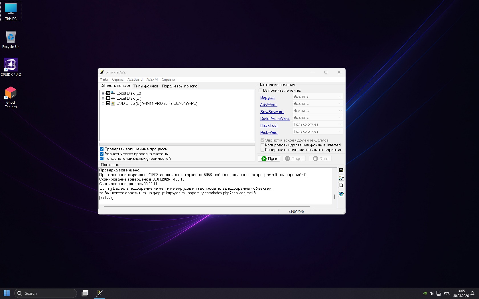Click the clear protocol blank page icon

click(341, 185)
